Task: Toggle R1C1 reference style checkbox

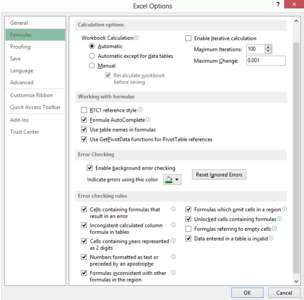Action: tap(84, 110)
